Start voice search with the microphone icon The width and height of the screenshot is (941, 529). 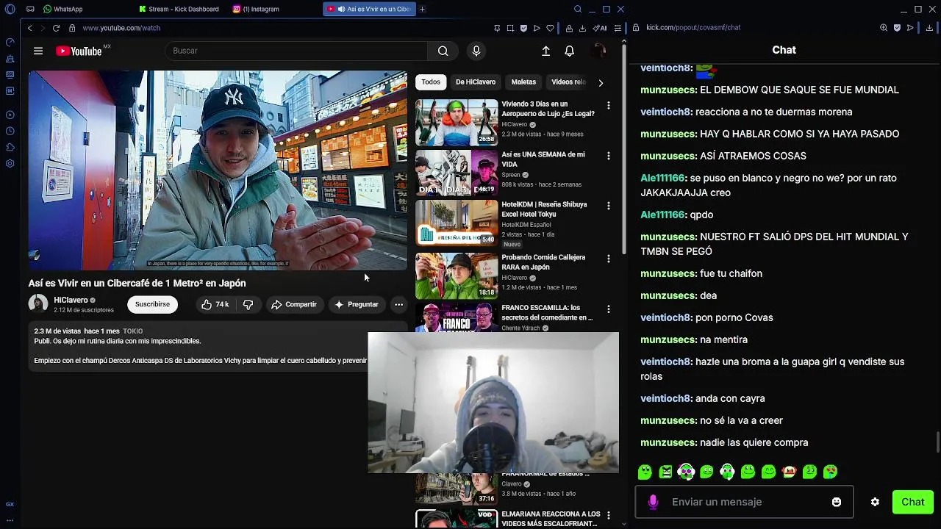point(476,51)
